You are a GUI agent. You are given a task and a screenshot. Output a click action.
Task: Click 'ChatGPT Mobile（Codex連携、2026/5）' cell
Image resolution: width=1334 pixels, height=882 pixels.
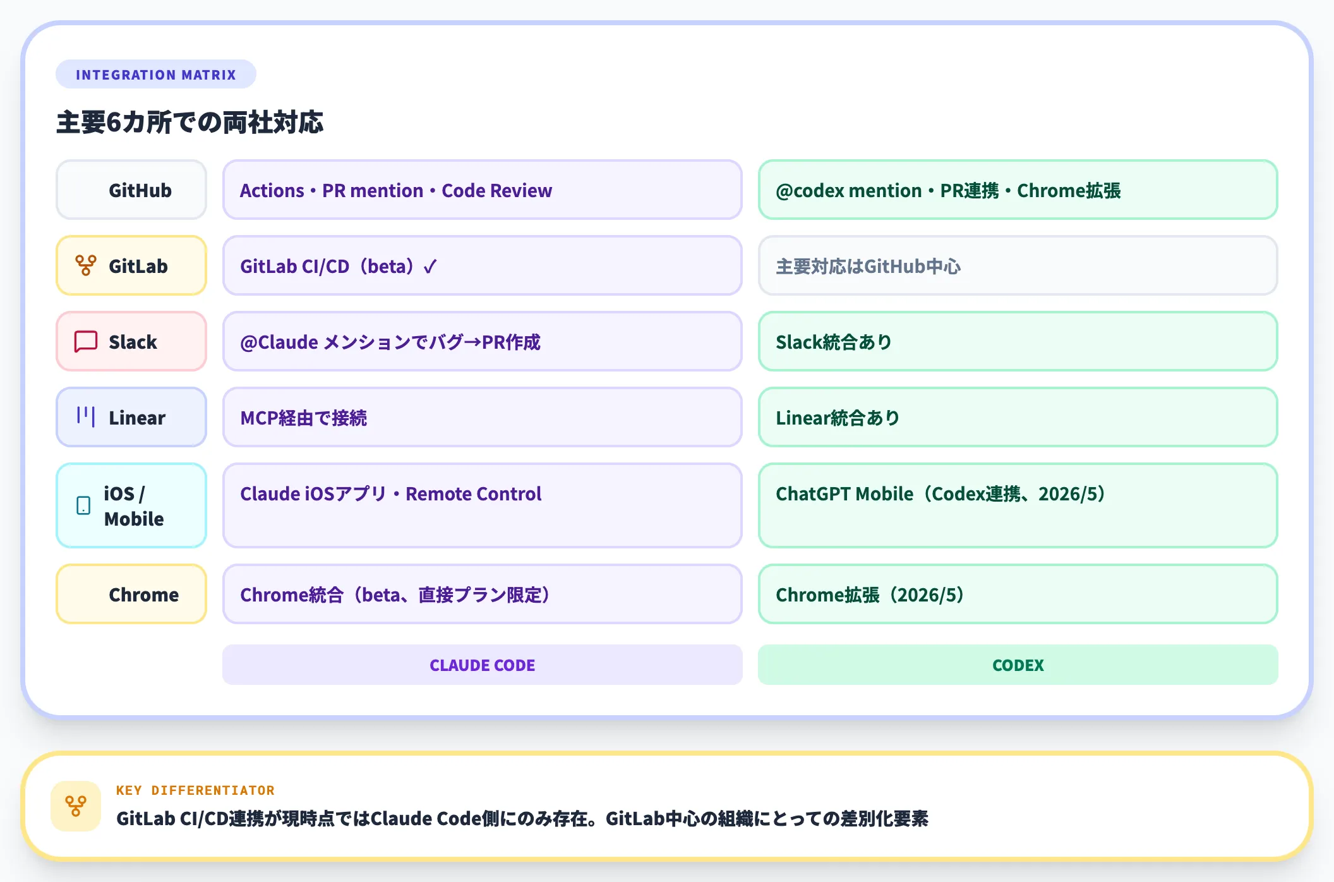coord(1018,505)
